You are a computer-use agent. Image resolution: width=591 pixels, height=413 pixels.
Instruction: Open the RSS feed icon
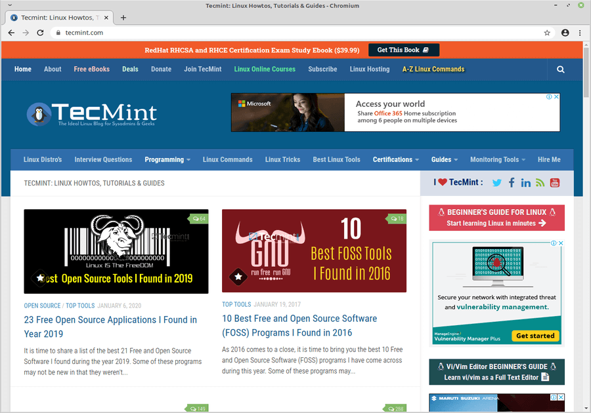(540, 183)
